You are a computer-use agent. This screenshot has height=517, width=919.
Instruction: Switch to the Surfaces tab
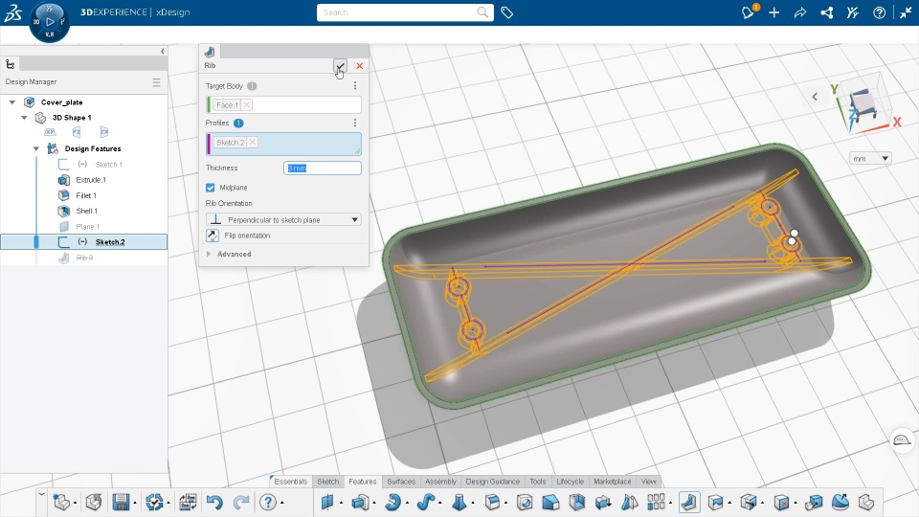pos(400,482)
